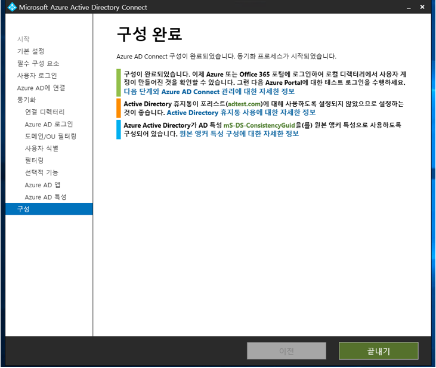Open the 원본 앵커 특성 구성 info link

239,134
